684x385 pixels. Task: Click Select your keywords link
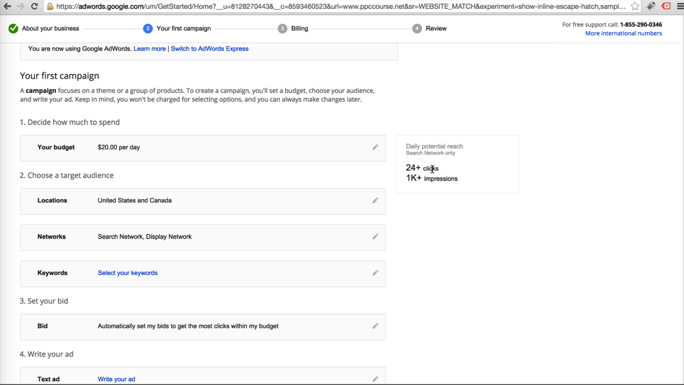(128, 273)
